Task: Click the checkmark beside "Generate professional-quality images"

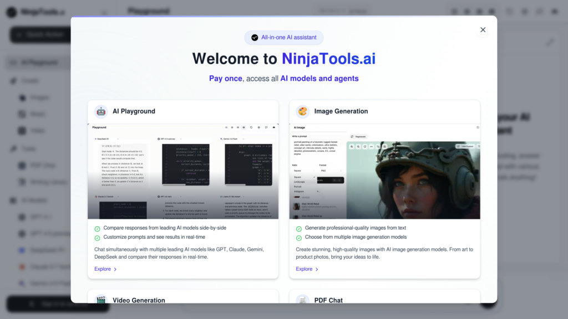Action: [x=299, y=229]
